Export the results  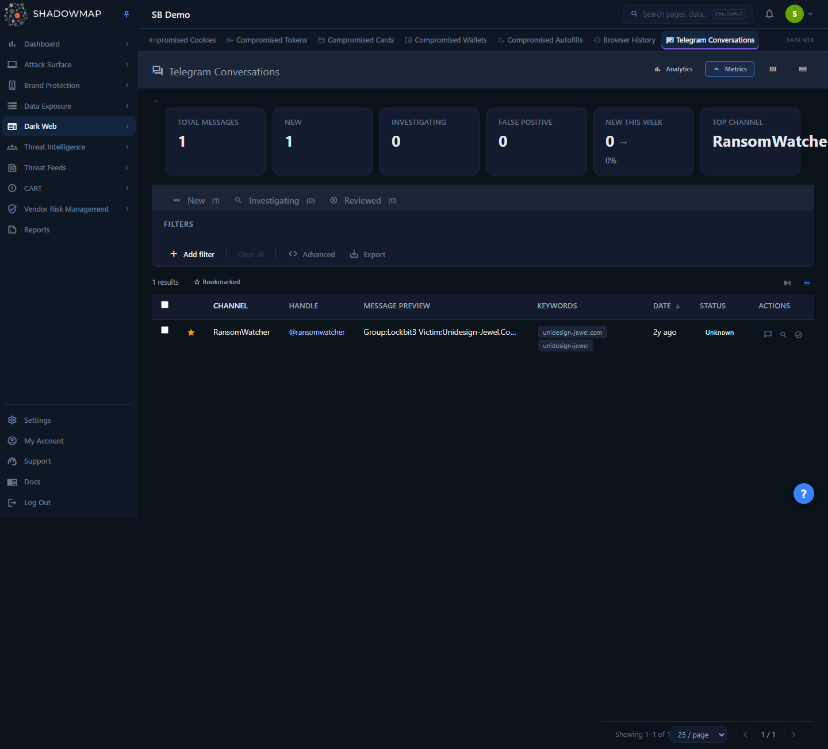368,254
